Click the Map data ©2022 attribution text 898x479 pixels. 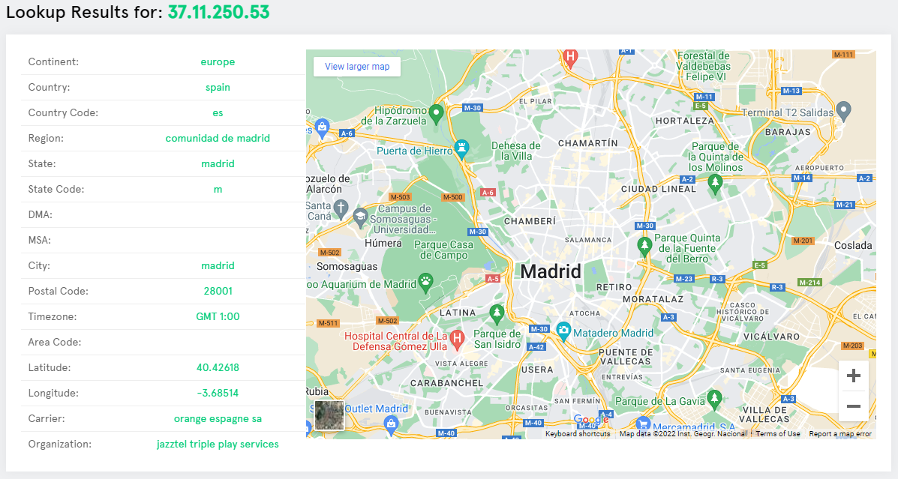[683, 434]
